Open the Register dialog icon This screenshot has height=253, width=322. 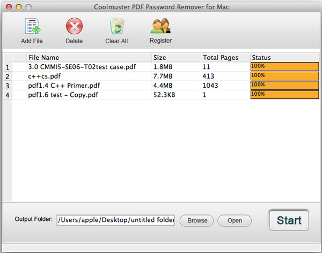tap(161, 26)
